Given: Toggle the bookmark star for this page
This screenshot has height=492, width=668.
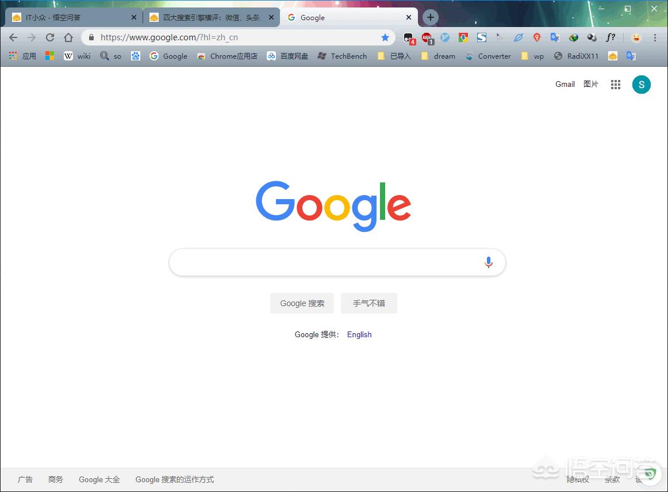Looking at the screenshot, I should pos(385,37).
